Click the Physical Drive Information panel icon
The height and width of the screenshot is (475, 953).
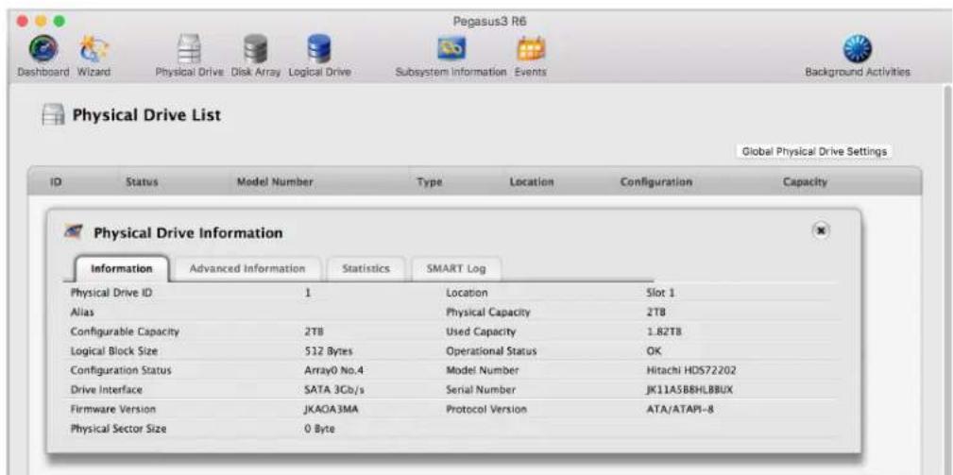74,232
